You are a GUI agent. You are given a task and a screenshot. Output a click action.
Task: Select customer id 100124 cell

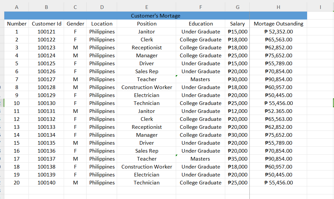point(46,56)
